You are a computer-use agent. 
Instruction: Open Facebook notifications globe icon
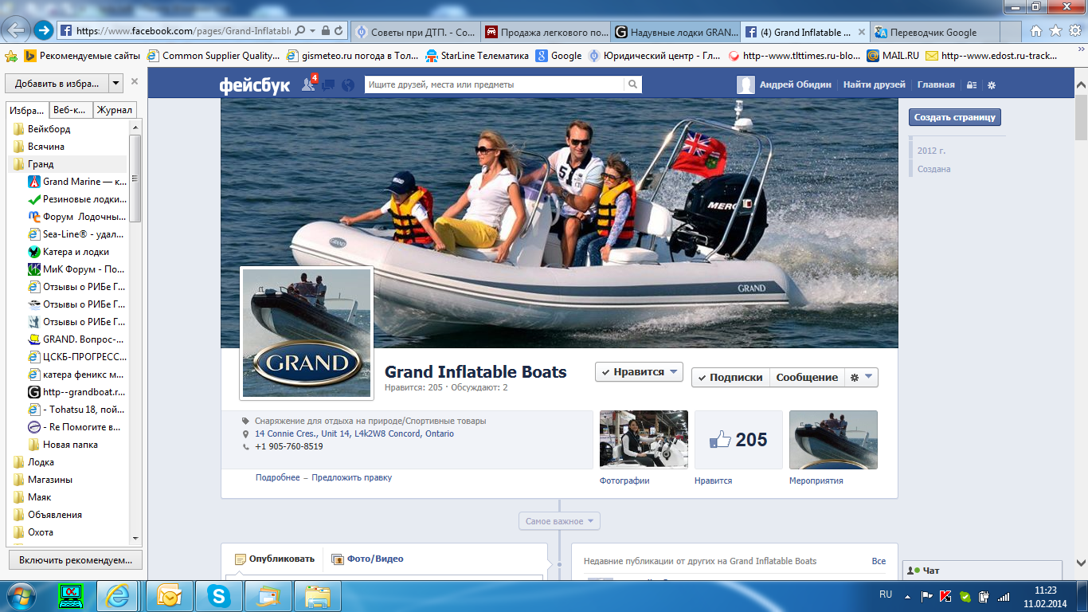(x=348, y=85)
